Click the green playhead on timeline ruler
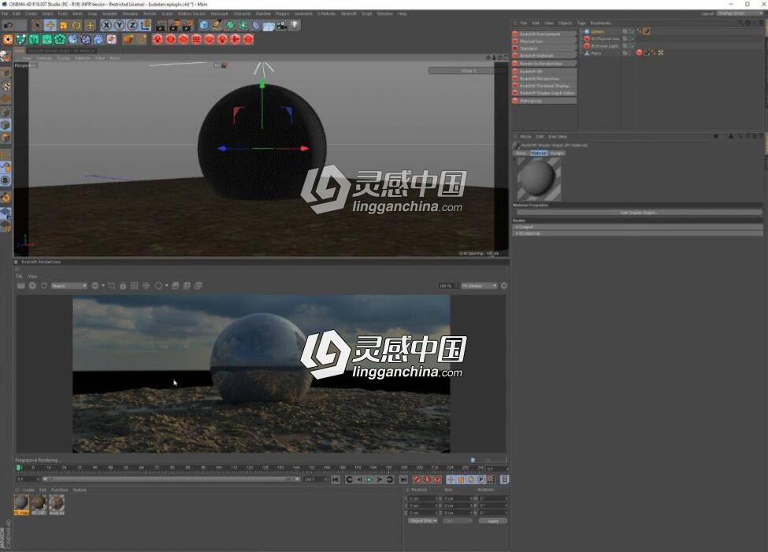Viewport: 768px width, 552px height. [19, 469]
